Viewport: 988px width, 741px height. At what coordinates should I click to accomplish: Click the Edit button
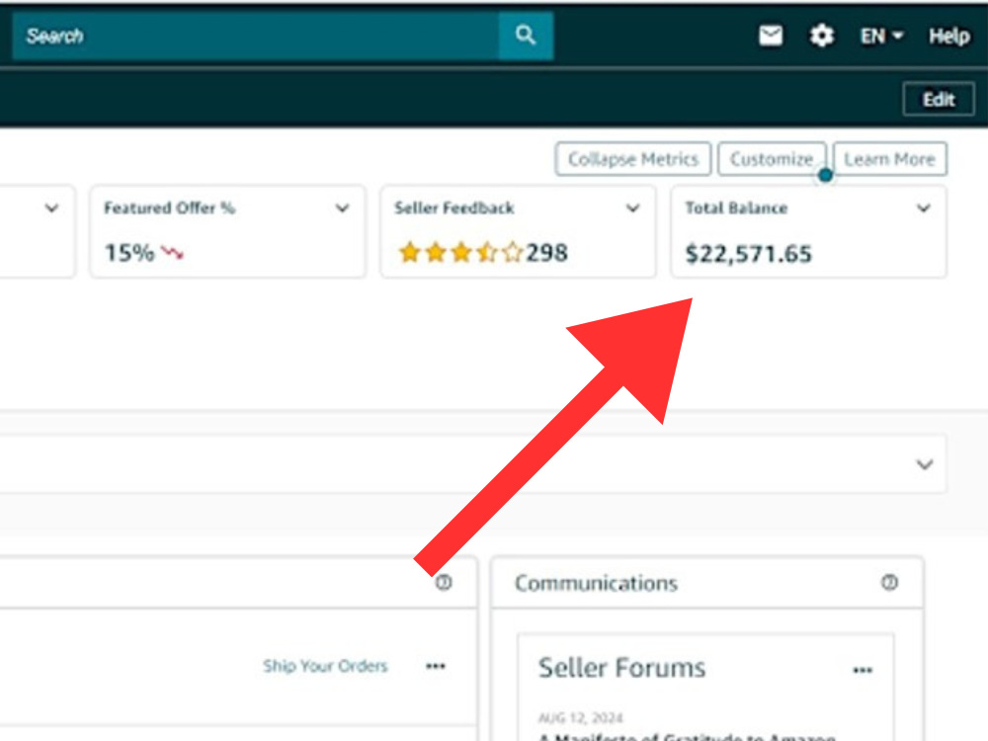(939, 99)
